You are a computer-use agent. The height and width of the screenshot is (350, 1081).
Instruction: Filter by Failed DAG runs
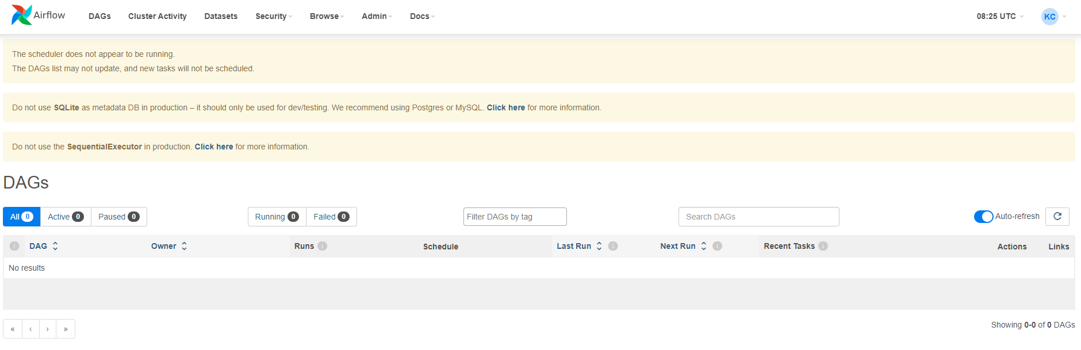(331, 217)
